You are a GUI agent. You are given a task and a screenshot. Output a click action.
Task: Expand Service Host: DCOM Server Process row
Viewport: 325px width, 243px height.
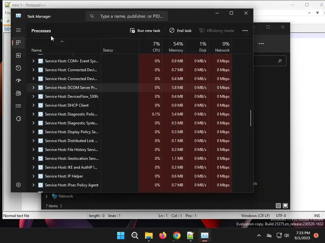point(33,88)
